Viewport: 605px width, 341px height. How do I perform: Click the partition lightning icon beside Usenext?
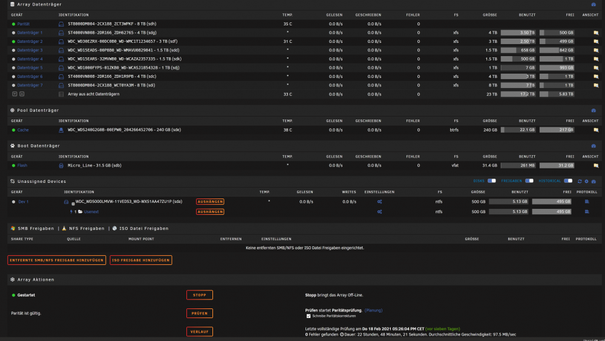click(x=71, y=212)
